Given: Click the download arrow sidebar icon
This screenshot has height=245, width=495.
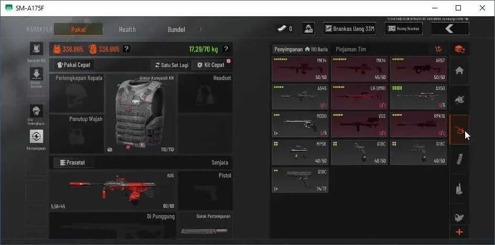Looking at the screenshot, I should [37, 74].
